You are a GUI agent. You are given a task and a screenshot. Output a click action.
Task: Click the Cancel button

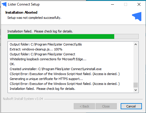click(131, 106)
